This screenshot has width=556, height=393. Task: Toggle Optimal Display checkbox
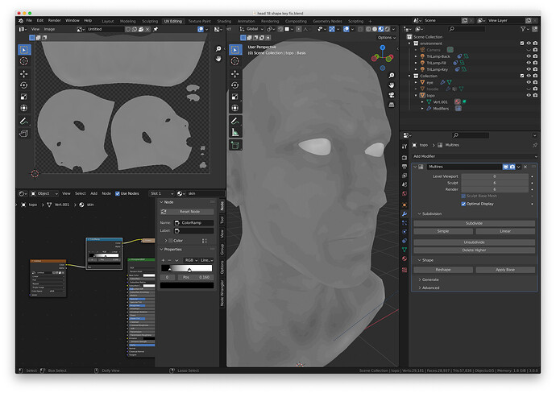[463, 204]
